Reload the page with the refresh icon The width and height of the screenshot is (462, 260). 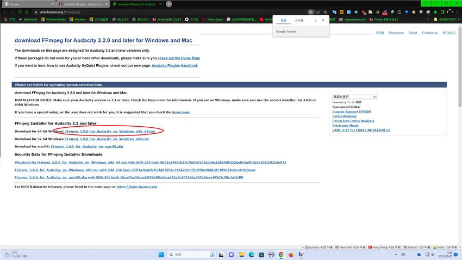(20, 12)
